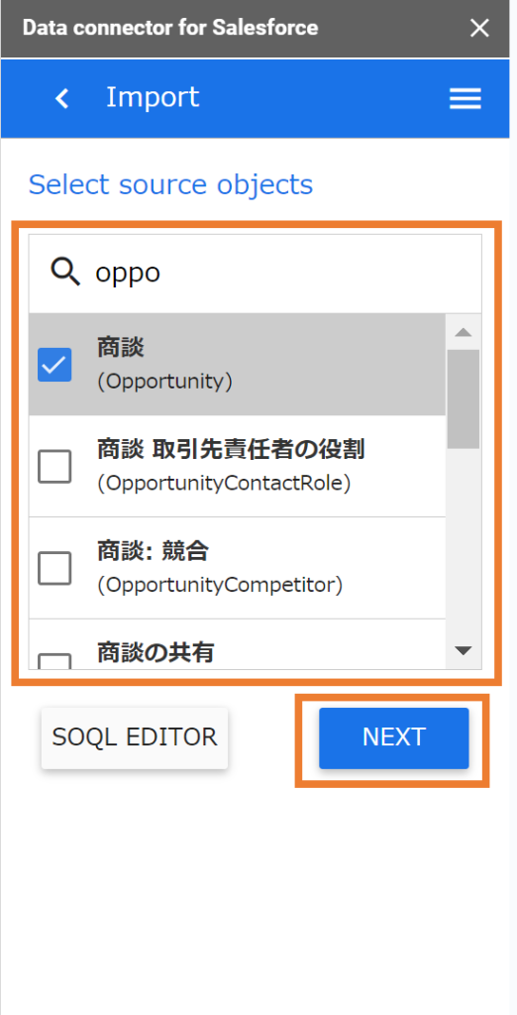Click the object list scrollbar thumb
This screenshot has width=517, height=1015.
464,398
